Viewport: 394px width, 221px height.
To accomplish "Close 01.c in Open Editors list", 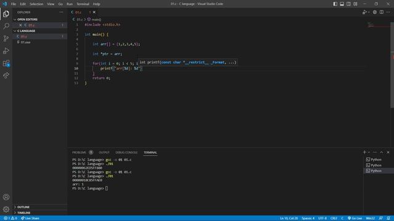I will 20,25.
